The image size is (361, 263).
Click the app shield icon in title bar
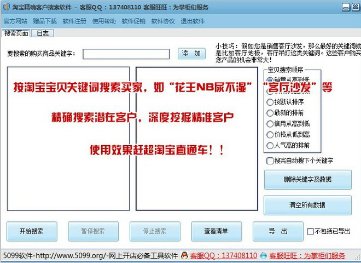point(6,7)
